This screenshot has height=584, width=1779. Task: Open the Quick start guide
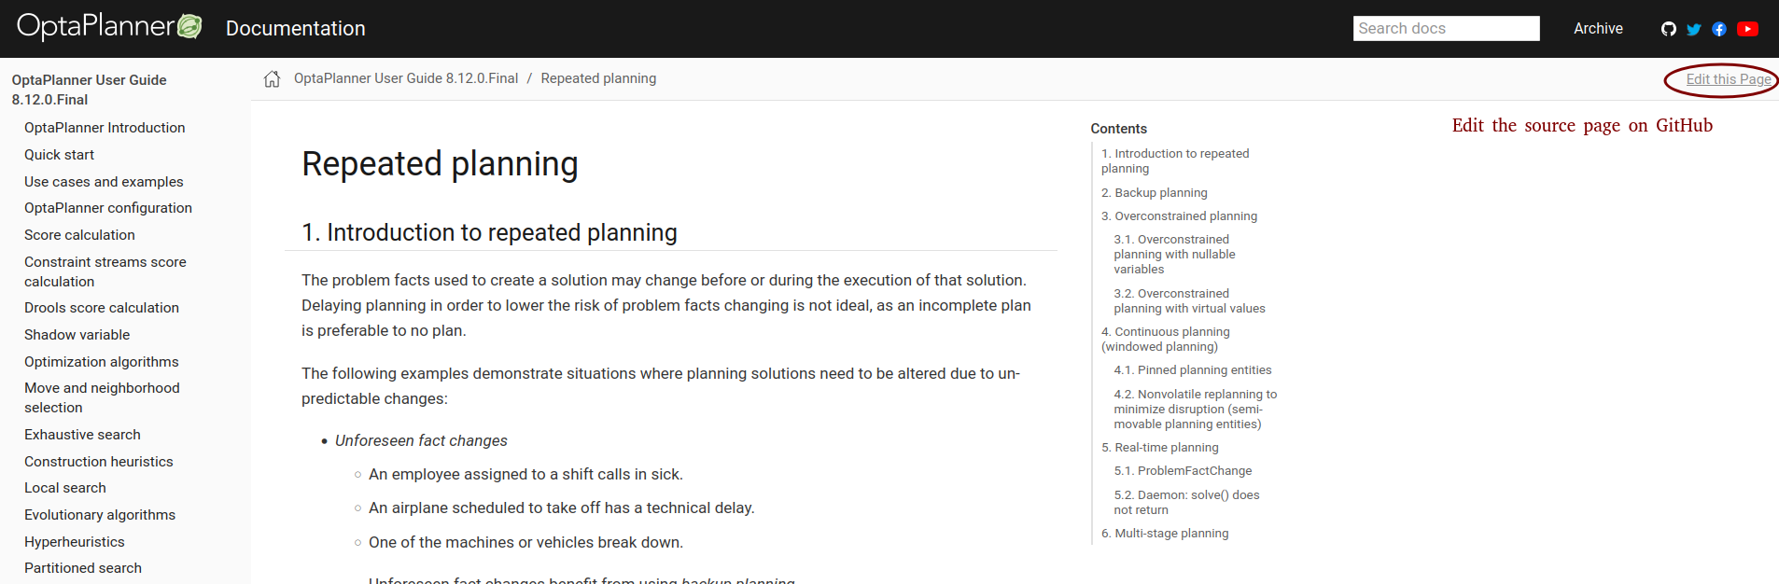(x=59, y=154)
